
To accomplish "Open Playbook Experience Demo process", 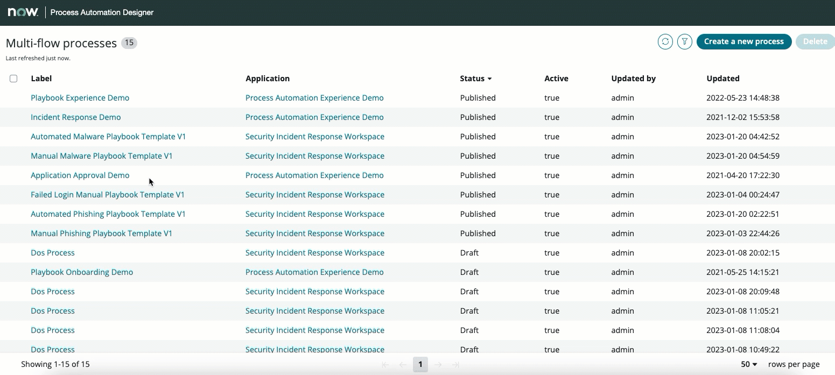I will point(80,98).
